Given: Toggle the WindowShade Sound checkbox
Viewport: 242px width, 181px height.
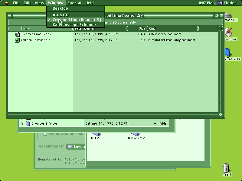Looking at the screenshot, I should tap(45, 134).
